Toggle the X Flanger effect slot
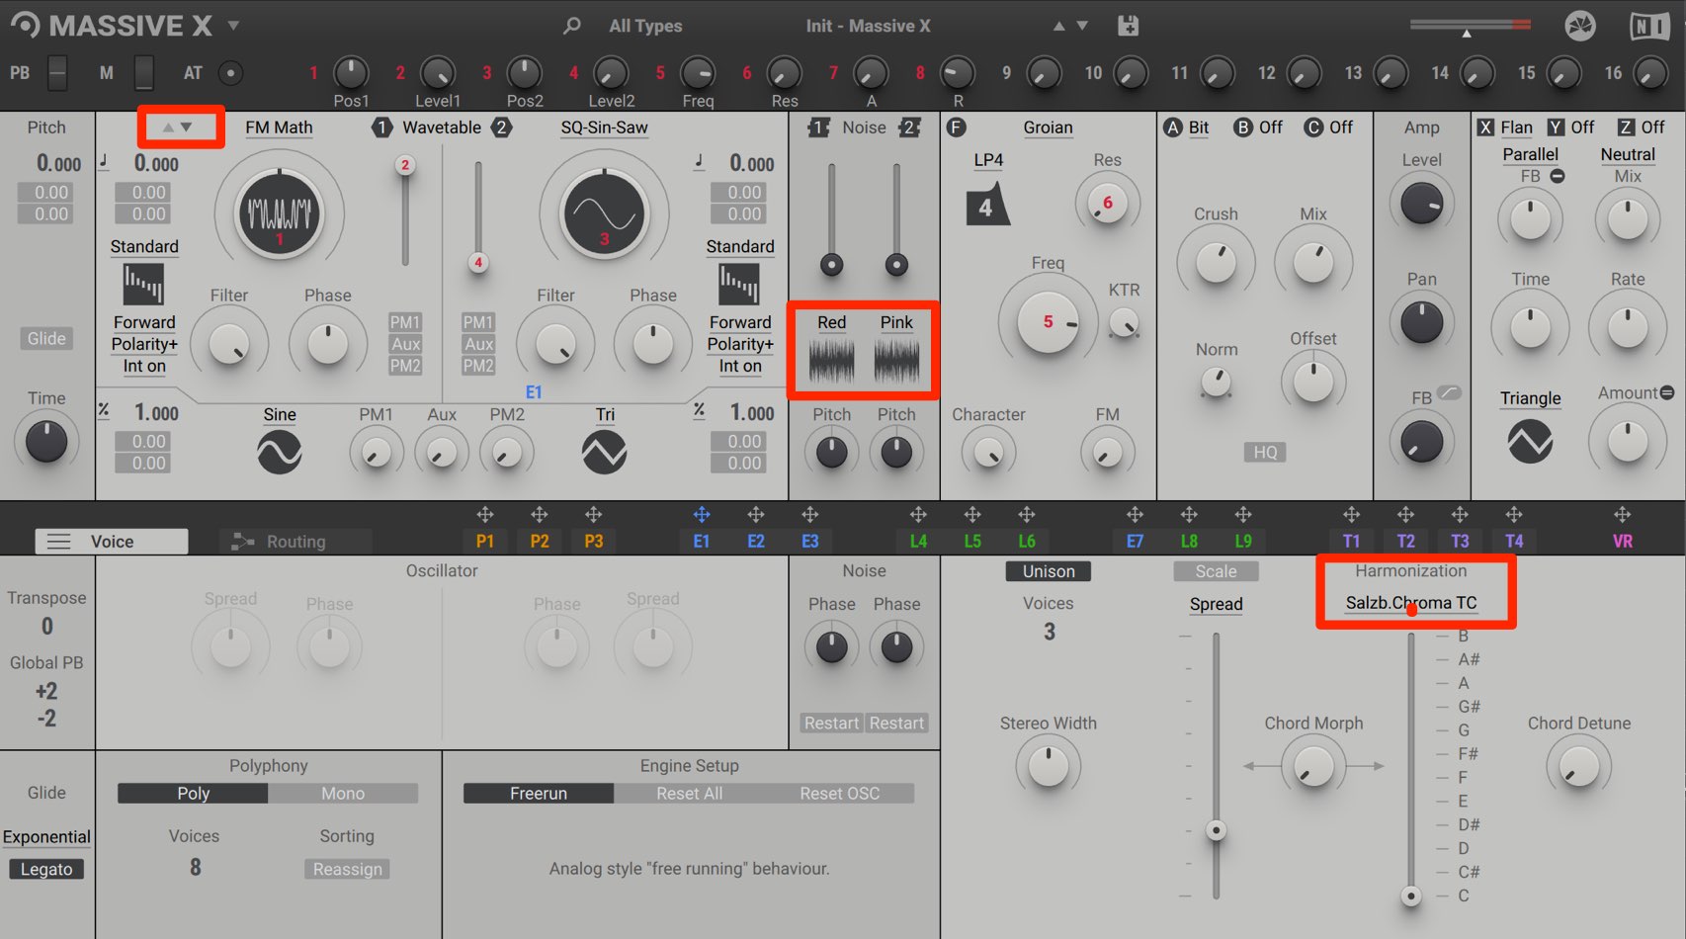Screen dimensions: 1686x939 [1485, 127]
